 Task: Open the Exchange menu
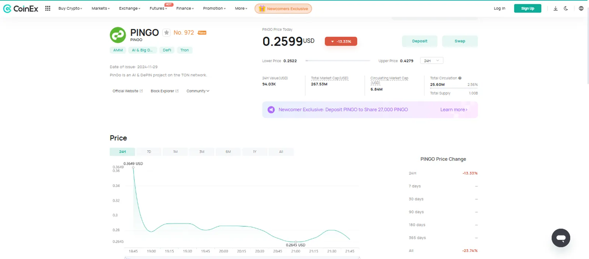click(x=130, y=8)
